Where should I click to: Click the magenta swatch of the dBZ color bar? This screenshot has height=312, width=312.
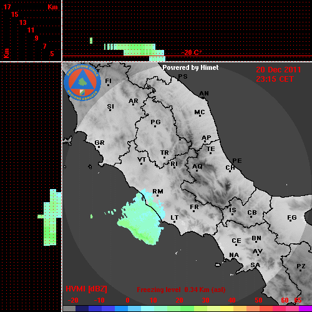[x=305, y=309]
